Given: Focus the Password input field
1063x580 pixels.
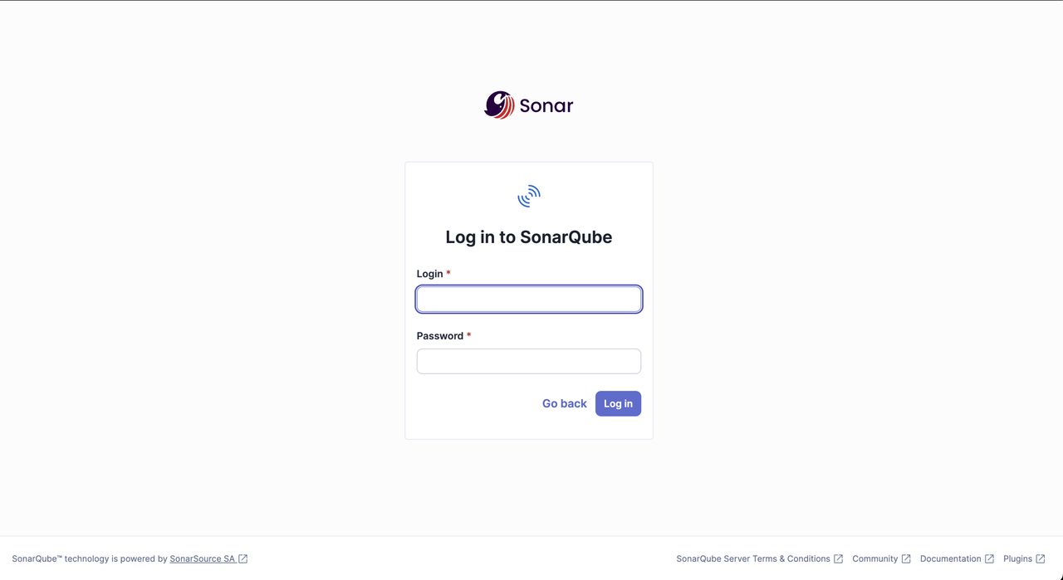Looking at the screenshot, I should click(529, 362).
